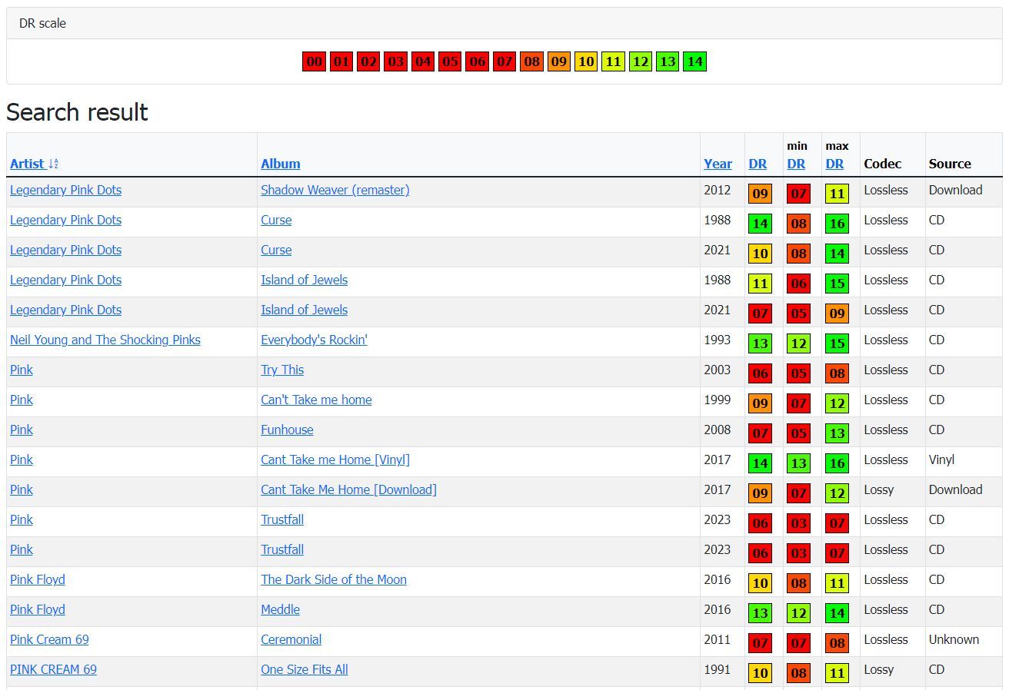
Task: Open the Funhouse album link
Action: pos(287,430)
